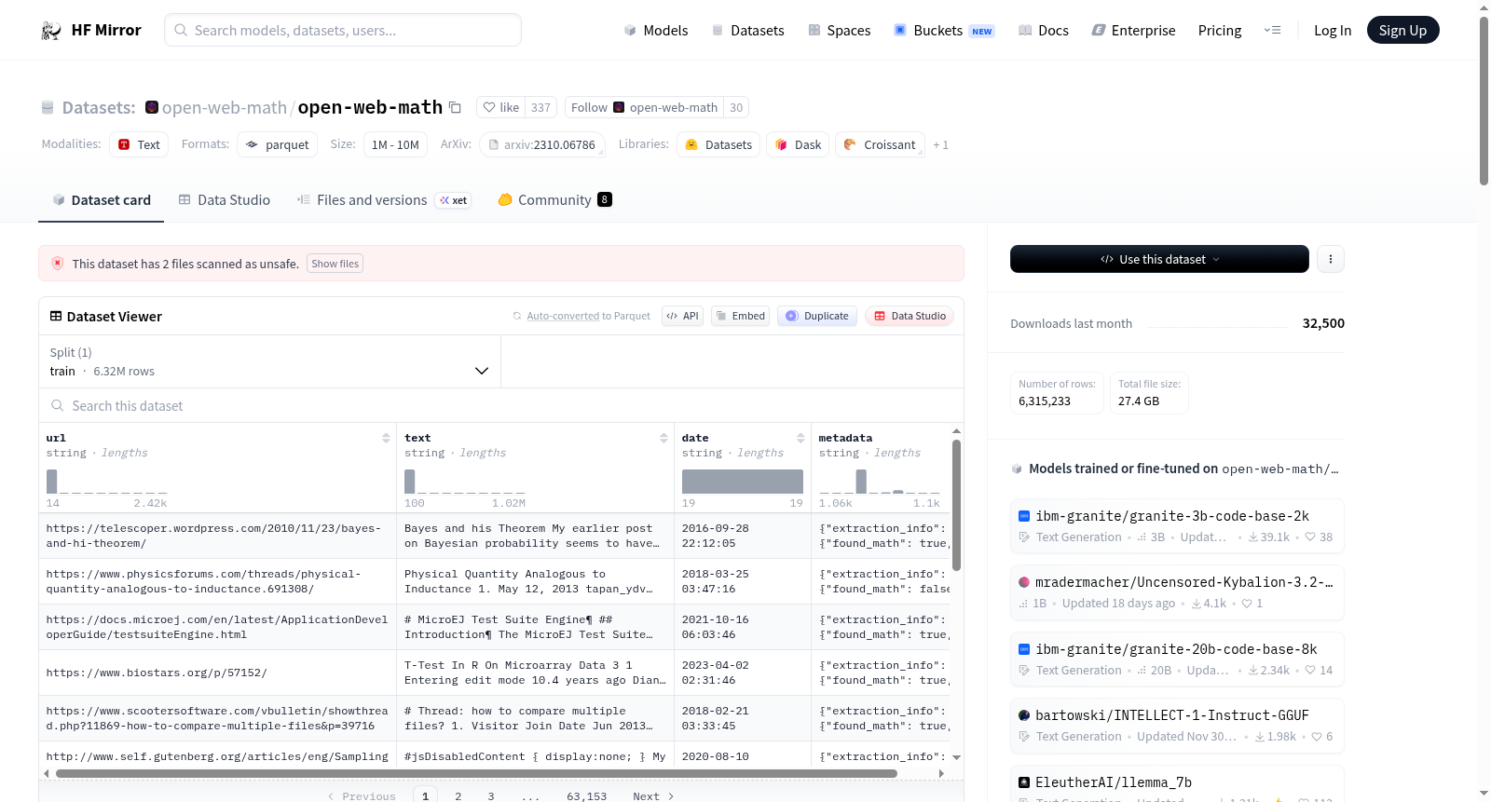Focus the Search models, datasets, users field
This screenshot has height=802, width=1491.
coord(343,31)
